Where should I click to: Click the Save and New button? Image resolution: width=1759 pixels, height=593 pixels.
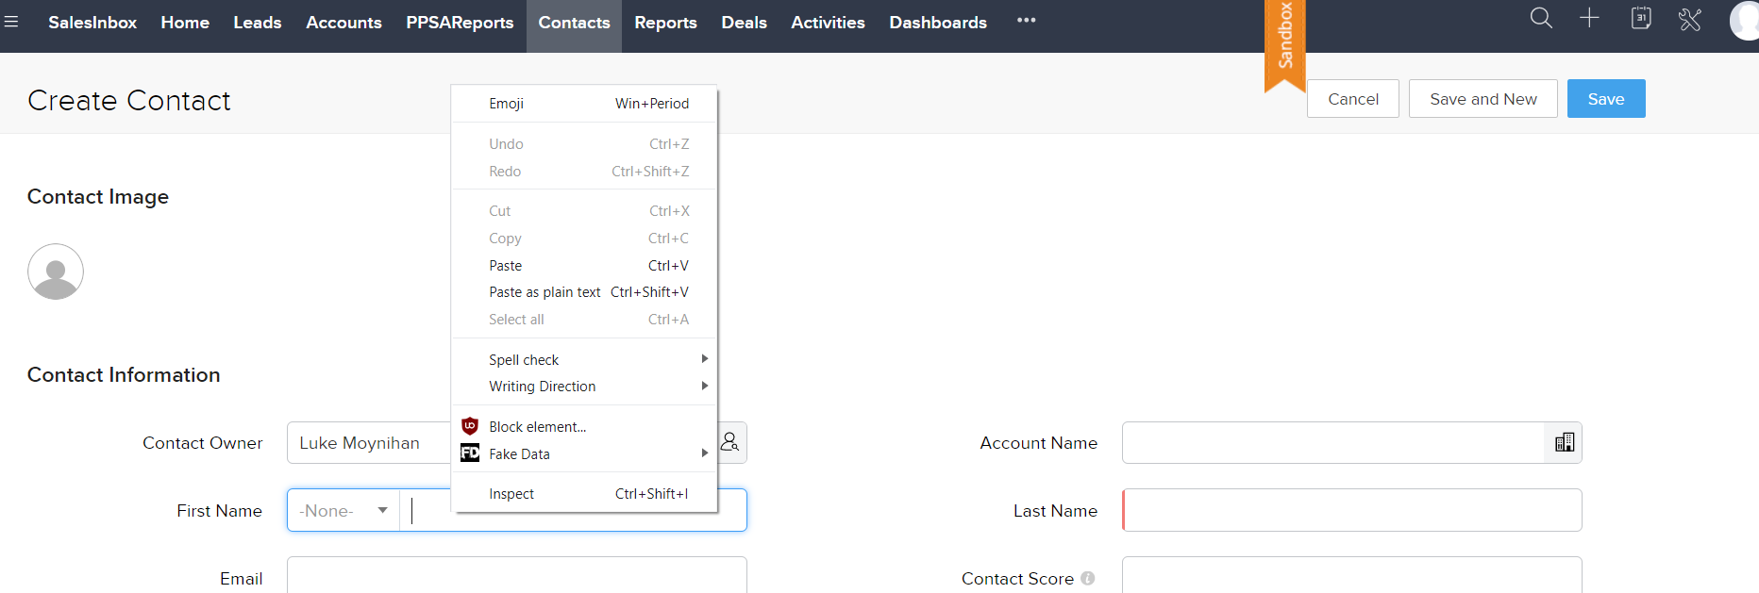pyautogui.click(x=1483, y=99)
